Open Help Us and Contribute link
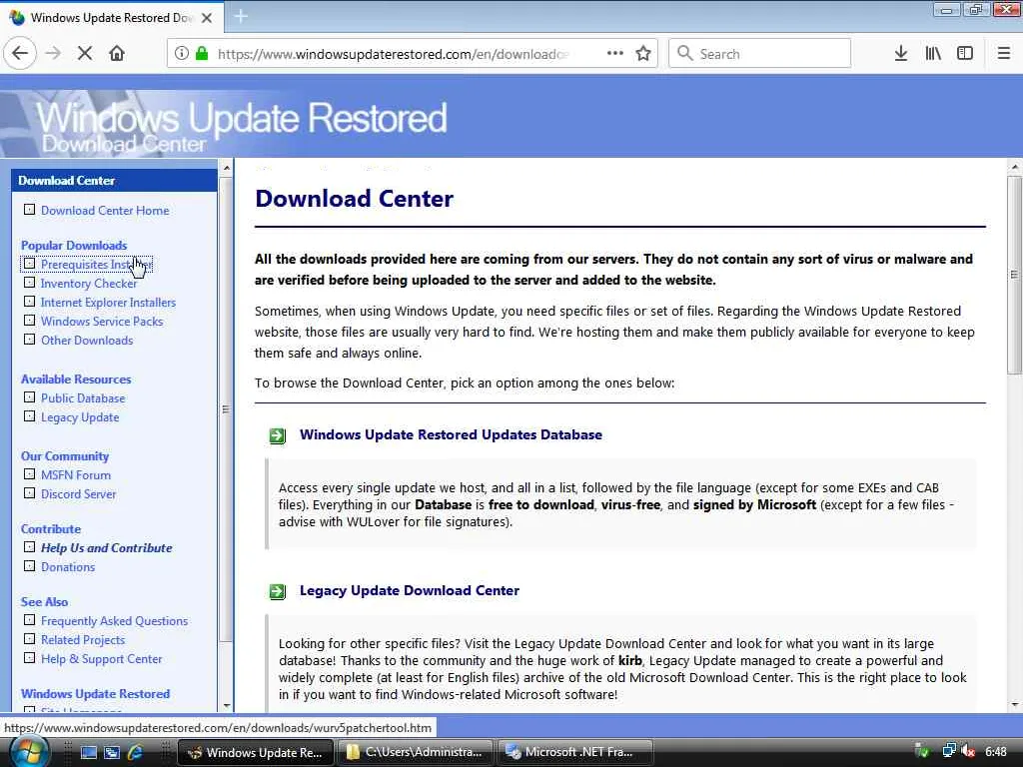Screen dimensions: 1023x767 click(x=106, y=548)
